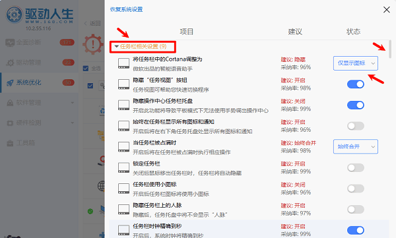Viewport: 396px width, 238px height.
Task: Click the 返回 back button
Action: click(x=92, y=23)
